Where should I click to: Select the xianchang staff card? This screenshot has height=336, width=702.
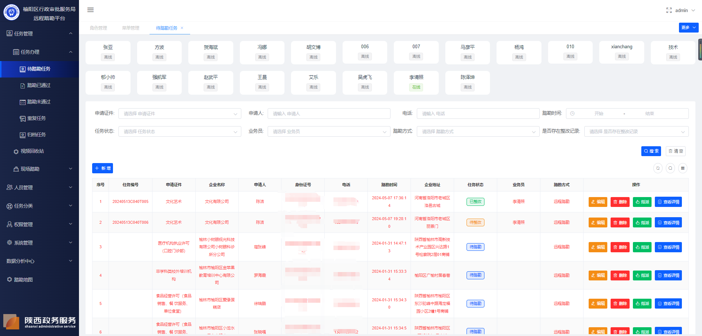click(622, 52)
